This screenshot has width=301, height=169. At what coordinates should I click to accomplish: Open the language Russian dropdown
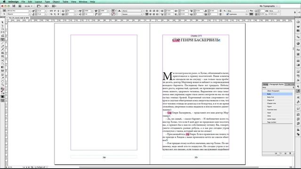tap(132, 14)
